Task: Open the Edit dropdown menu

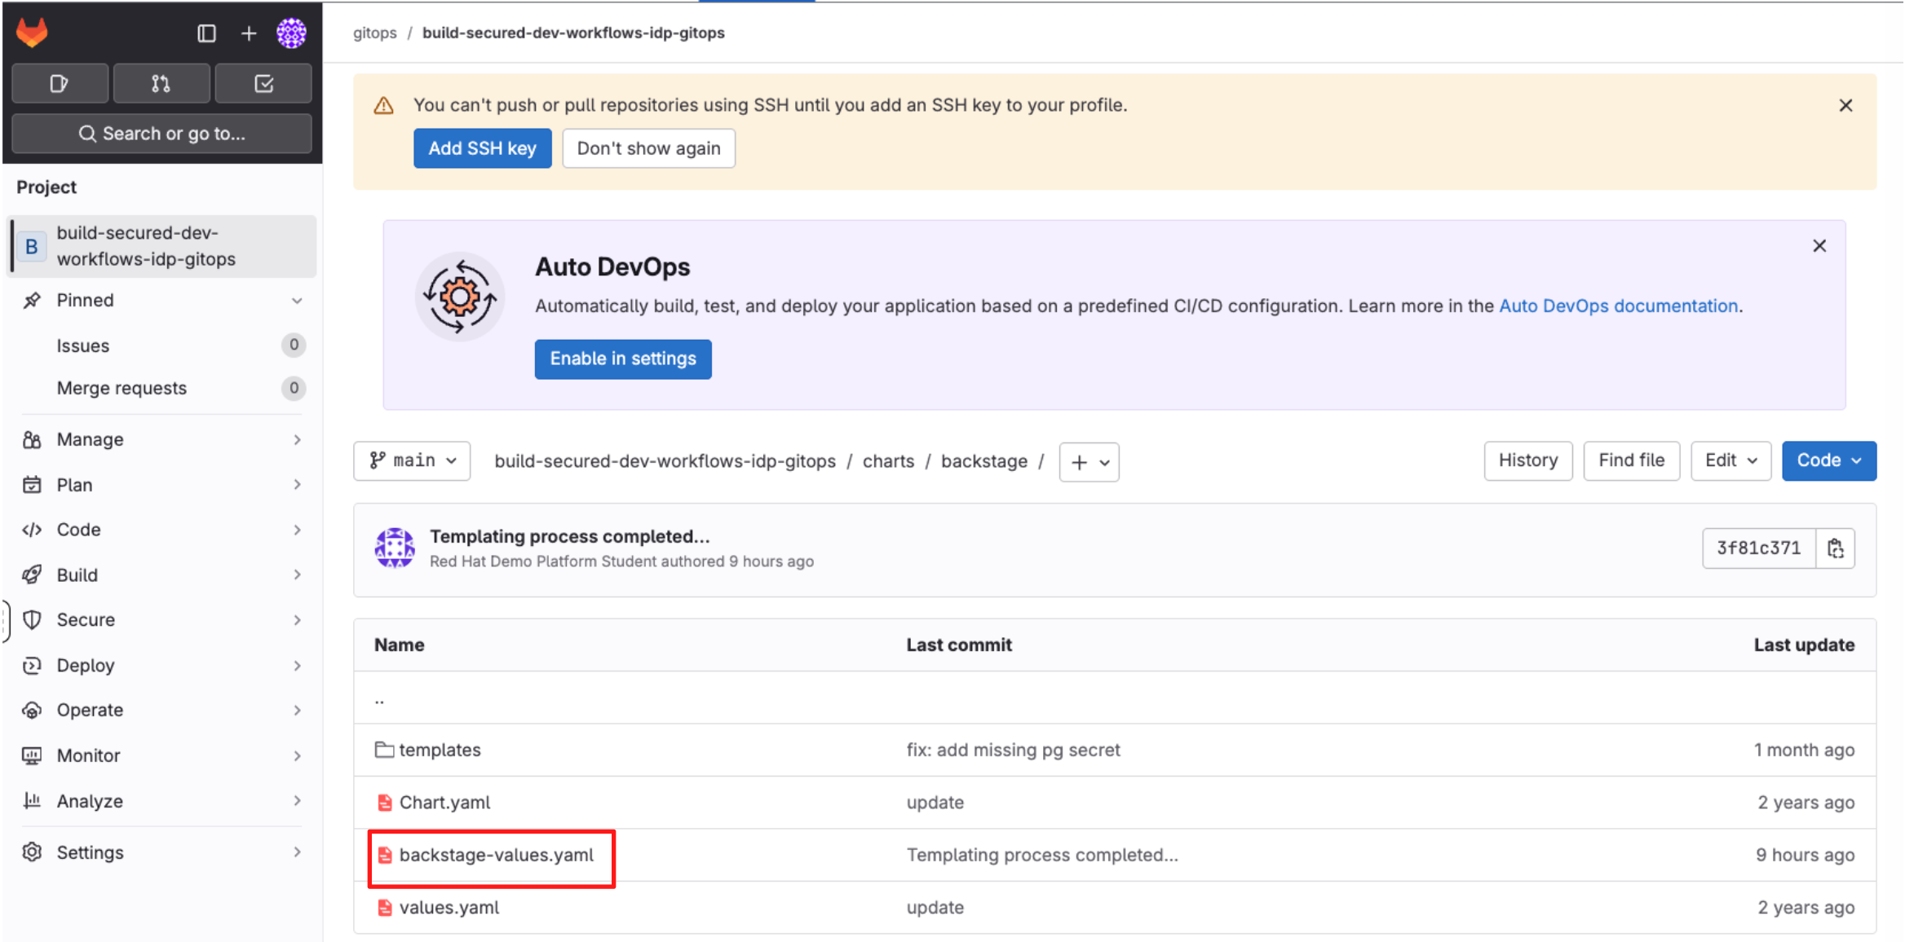Action: point(1730,460)
